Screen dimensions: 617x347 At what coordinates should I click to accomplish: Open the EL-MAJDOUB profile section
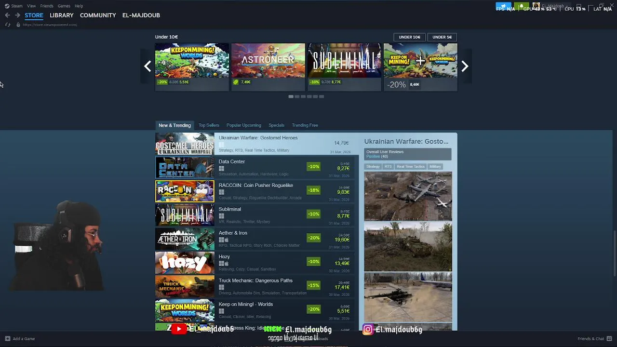pos(141,15)
